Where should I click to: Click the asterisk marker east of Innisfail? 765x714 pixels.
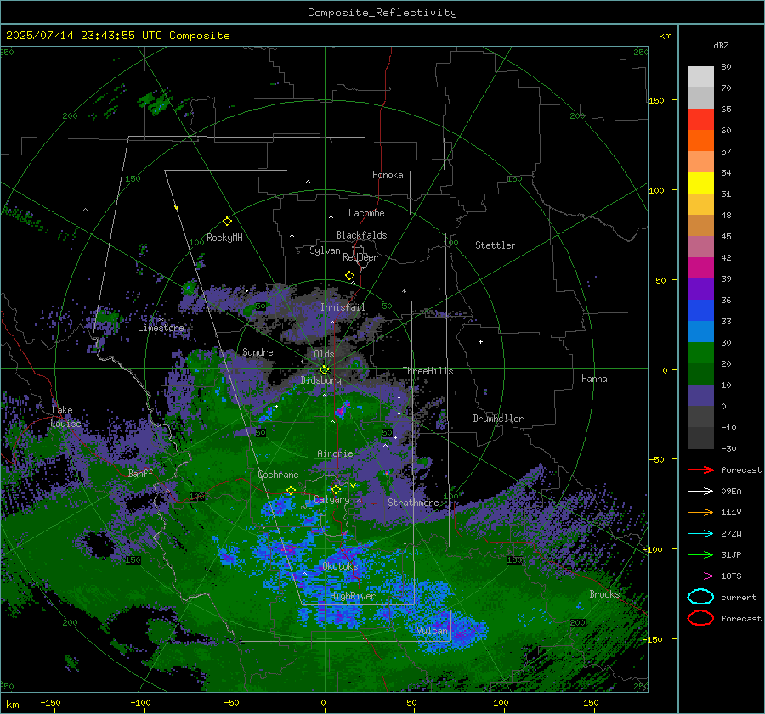click(404, 291)
